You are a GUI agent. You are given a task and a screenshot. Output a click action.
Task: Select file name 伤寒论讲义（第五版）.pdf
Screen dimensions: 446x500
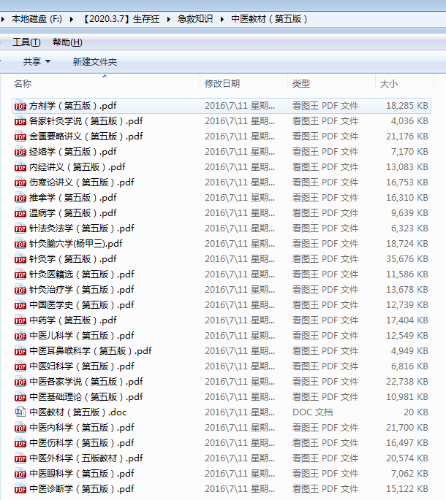point(81,182)
